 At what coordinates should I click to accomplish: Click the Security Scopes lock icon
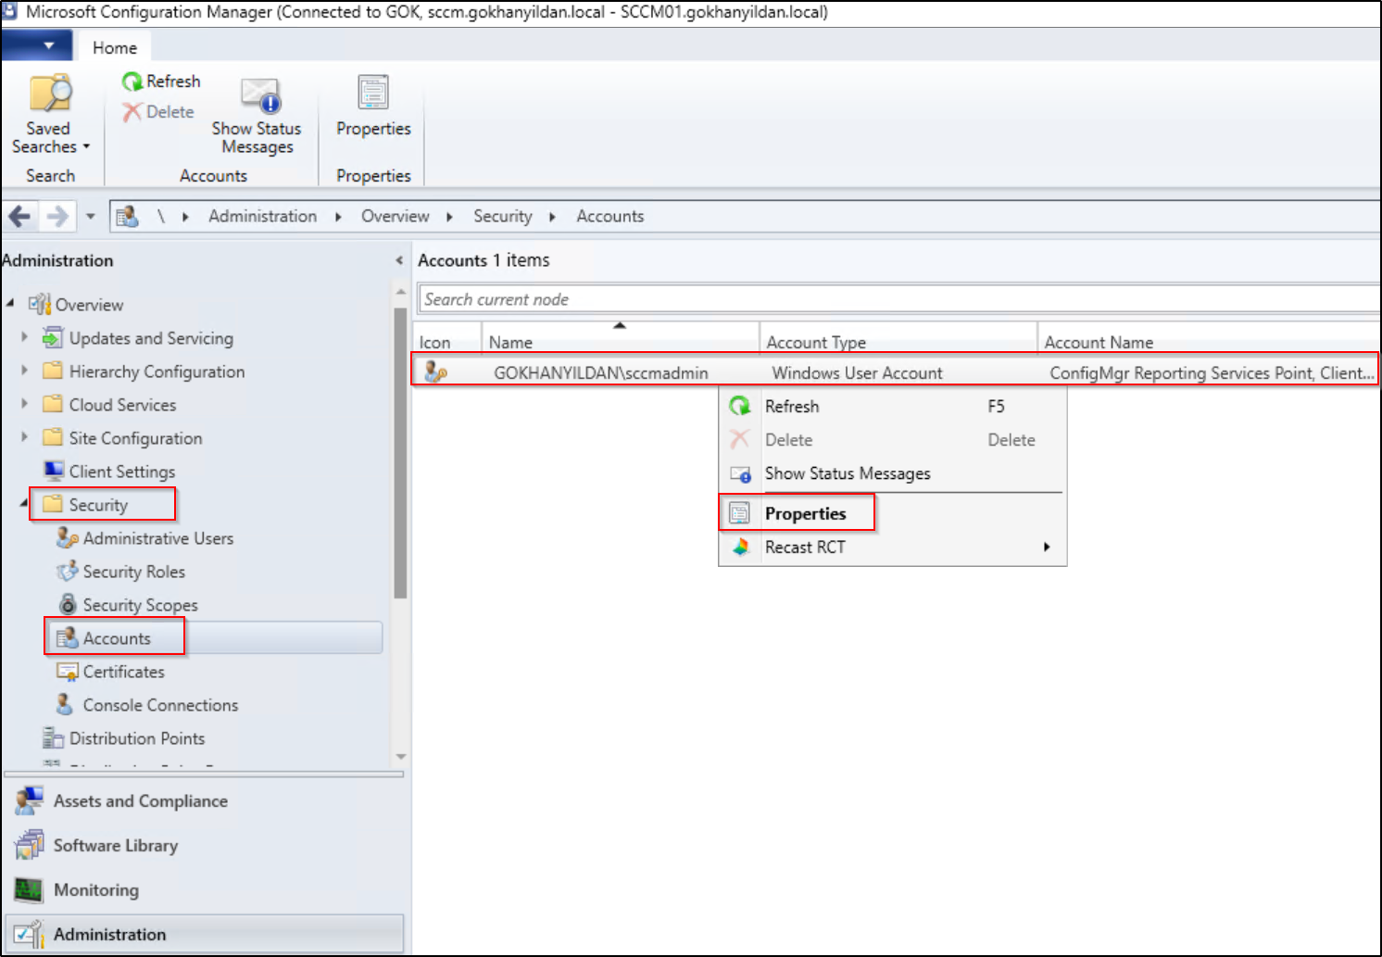[68, 604]
